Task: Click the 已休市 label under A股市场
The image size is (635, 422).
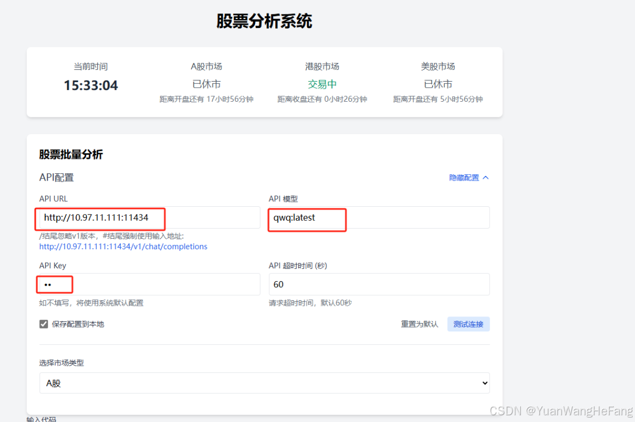Action: tap(206, 84)
